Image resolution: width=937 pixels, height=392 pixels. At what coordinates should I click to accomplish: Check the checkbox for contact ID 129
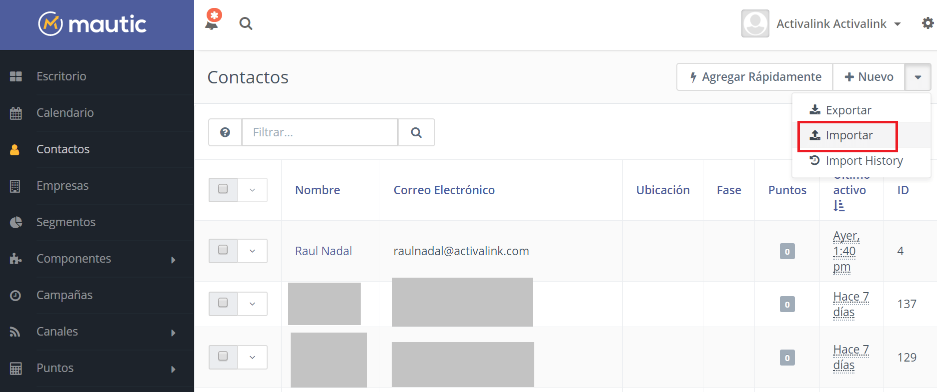pyautogui.click(x=223, y=356)
